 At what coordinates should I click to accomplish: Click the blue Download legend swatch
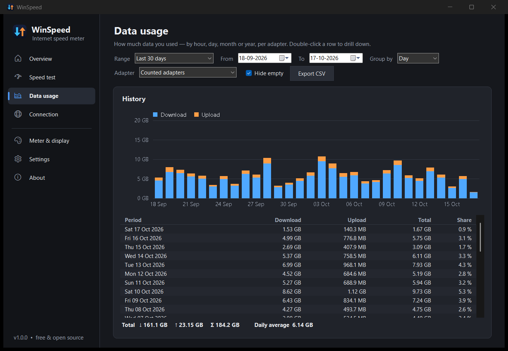155,115
